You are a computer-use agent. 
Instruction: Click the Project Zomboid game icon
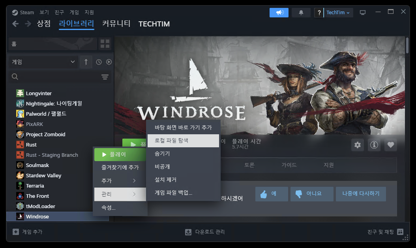click(x=20, y=134)
